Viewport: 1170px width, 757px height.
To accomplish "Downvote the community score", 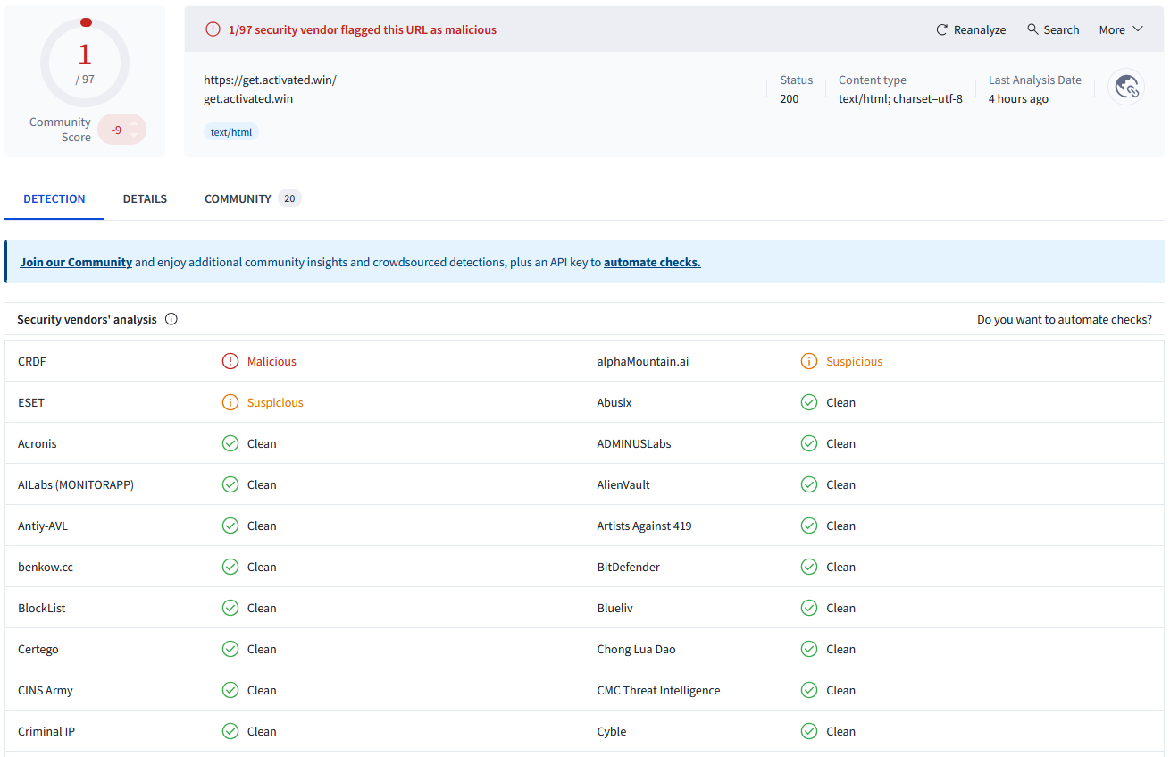I will pyautogui.click(x=135, y=135).
